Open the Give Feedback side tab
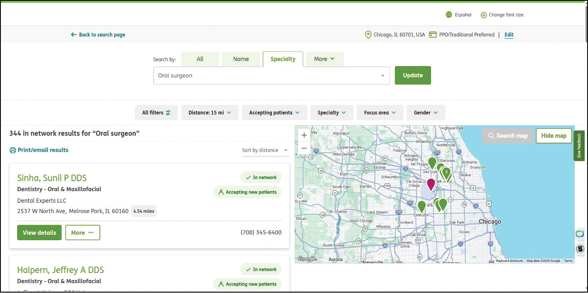 (x=579, y=146)
